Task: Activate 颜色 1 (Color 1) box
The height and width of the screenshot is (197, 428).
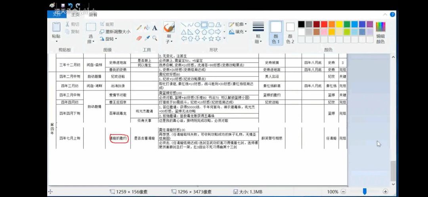Action: click(276, 33)
